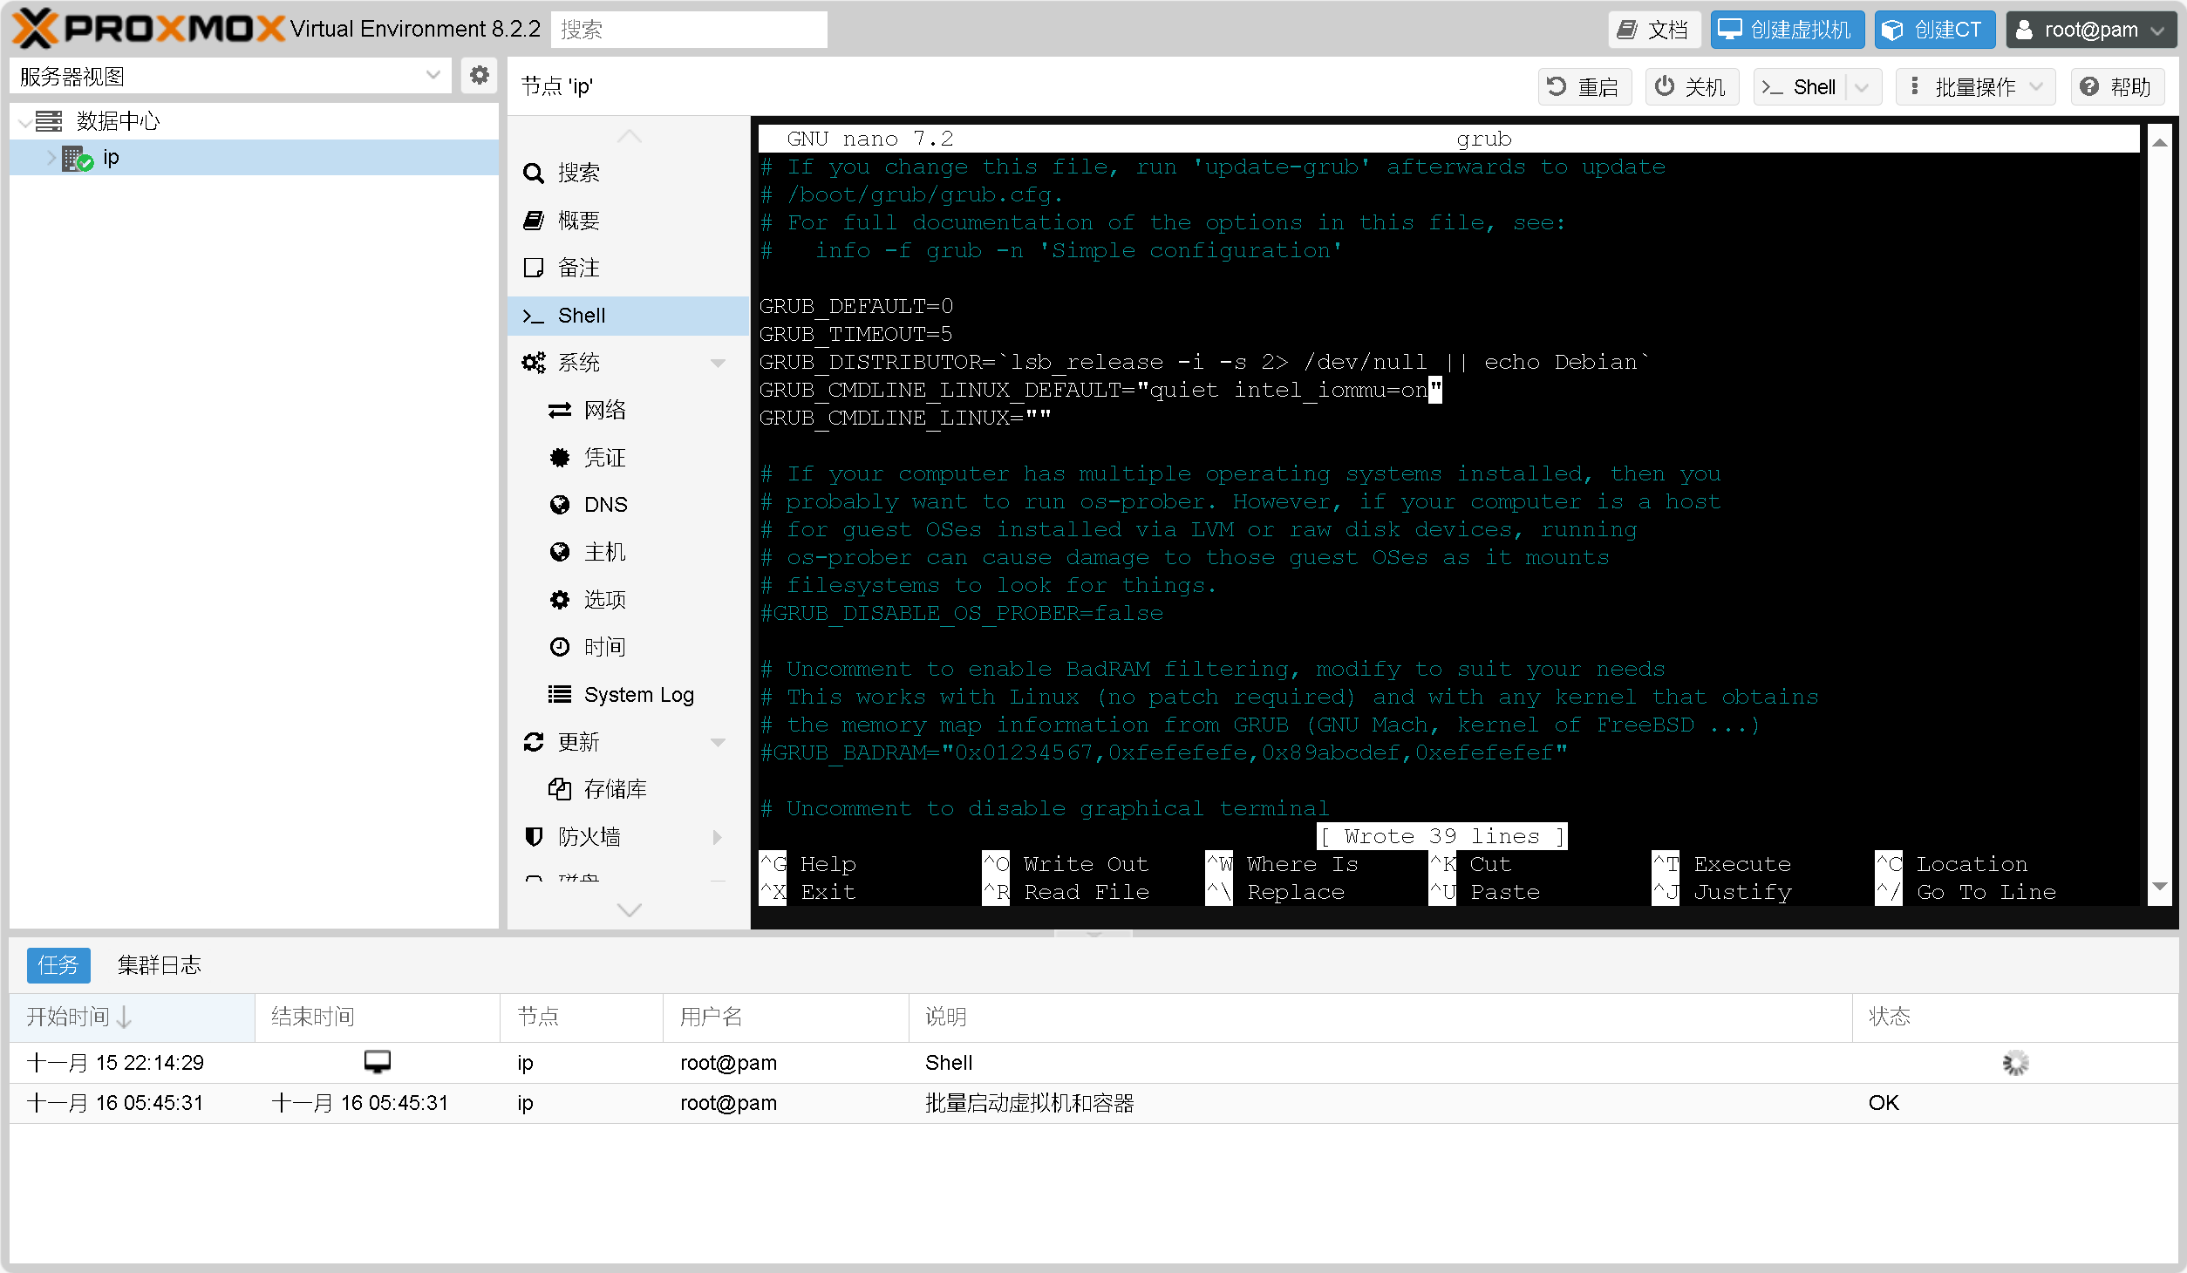Sort by 状态 column header
The image size is (2187, 1273).
coord(2014,1017)
